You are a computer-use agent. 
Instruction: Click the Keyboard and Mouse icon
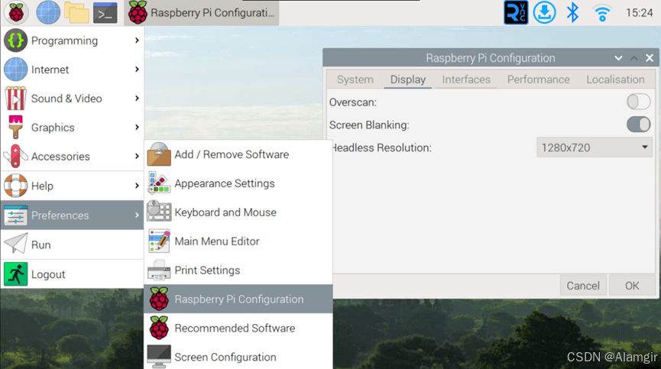159,212
